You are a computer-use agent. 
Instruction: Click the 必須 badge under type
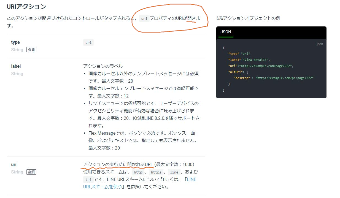tap(31, 50)
